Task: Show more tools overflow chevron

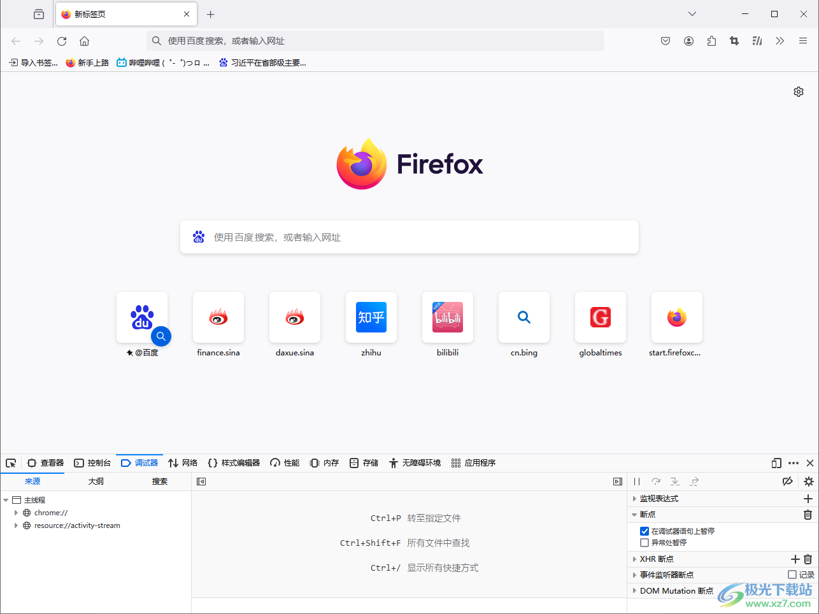Action: click(780, 41)
